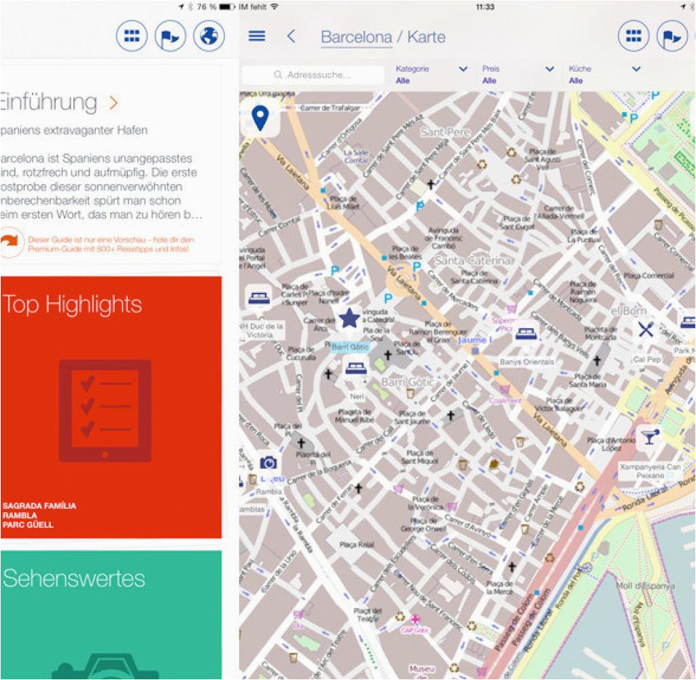
Task: Select hotel bed marker above Banys Orientals
Action: (527, 334)
